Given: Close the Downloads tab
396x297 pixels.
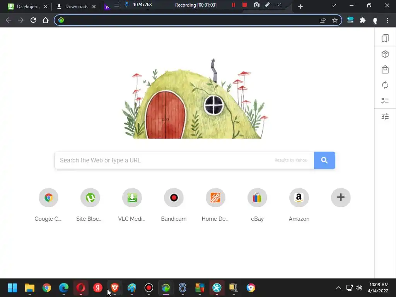Looking at the screenshot, I should click(x=94, y=7).
